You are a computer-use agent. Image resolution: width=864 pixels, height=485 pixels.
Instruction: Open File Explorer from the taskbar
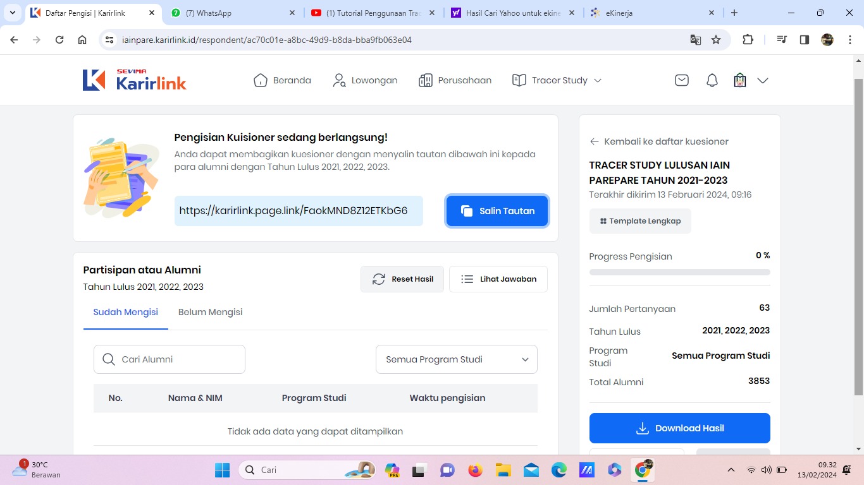pyautogui.click(x=503, y=470)
